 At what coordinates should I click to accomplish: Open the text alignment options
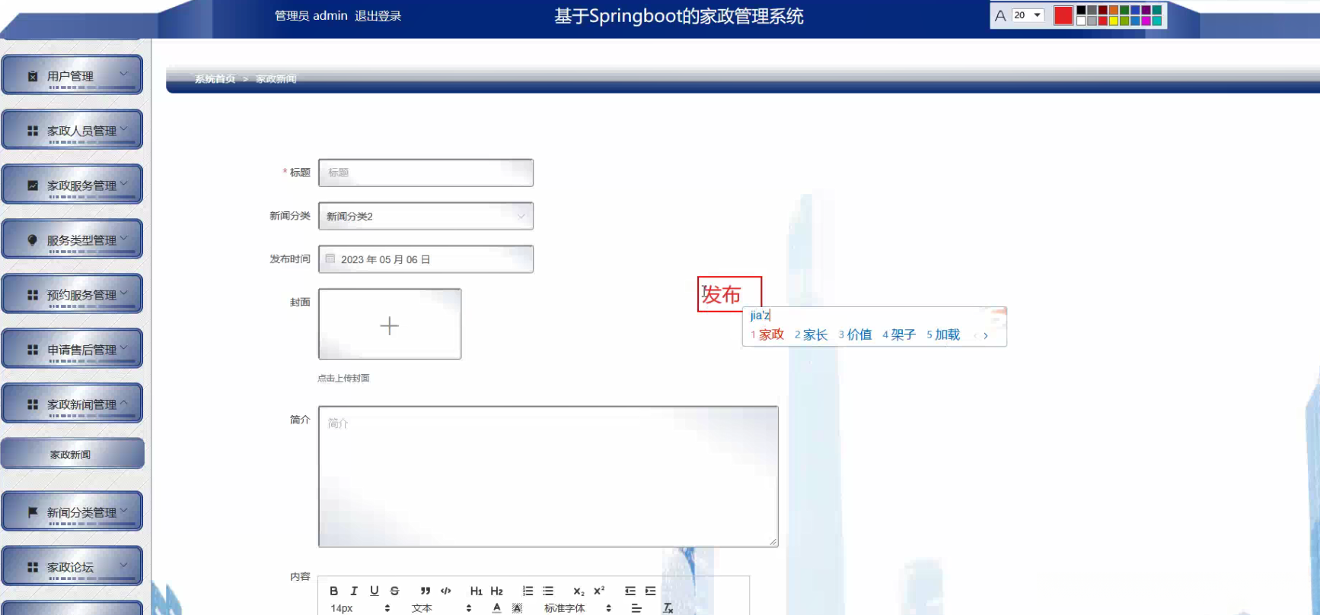coord(636,608)
